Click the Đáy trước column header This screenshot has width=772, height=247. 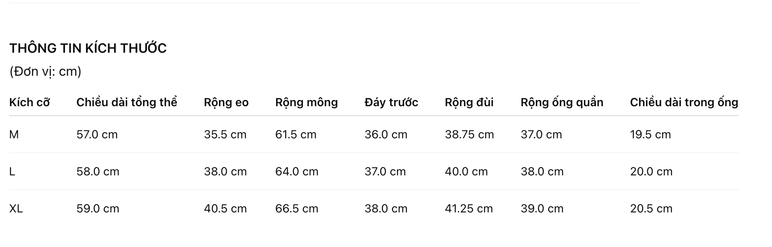[x=391, y=102]
